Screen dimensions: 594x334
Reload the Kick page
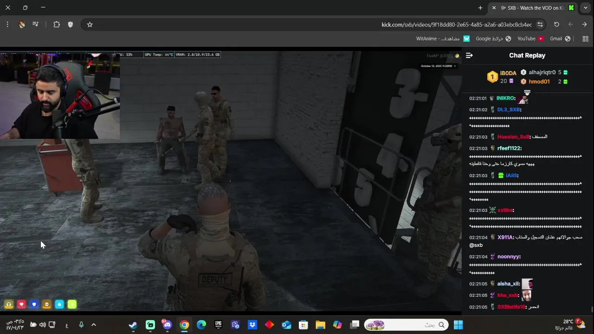556,25
